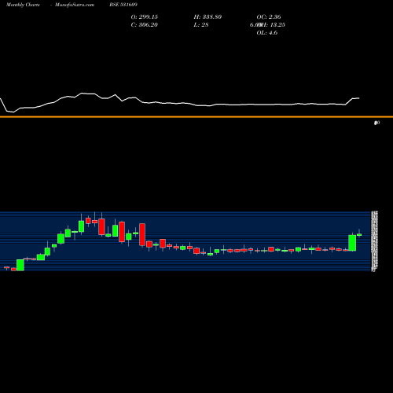Viewport: 393px width, 393px height.
Task: Click the low value 'L: 28'
Action: tap(201, 25)
